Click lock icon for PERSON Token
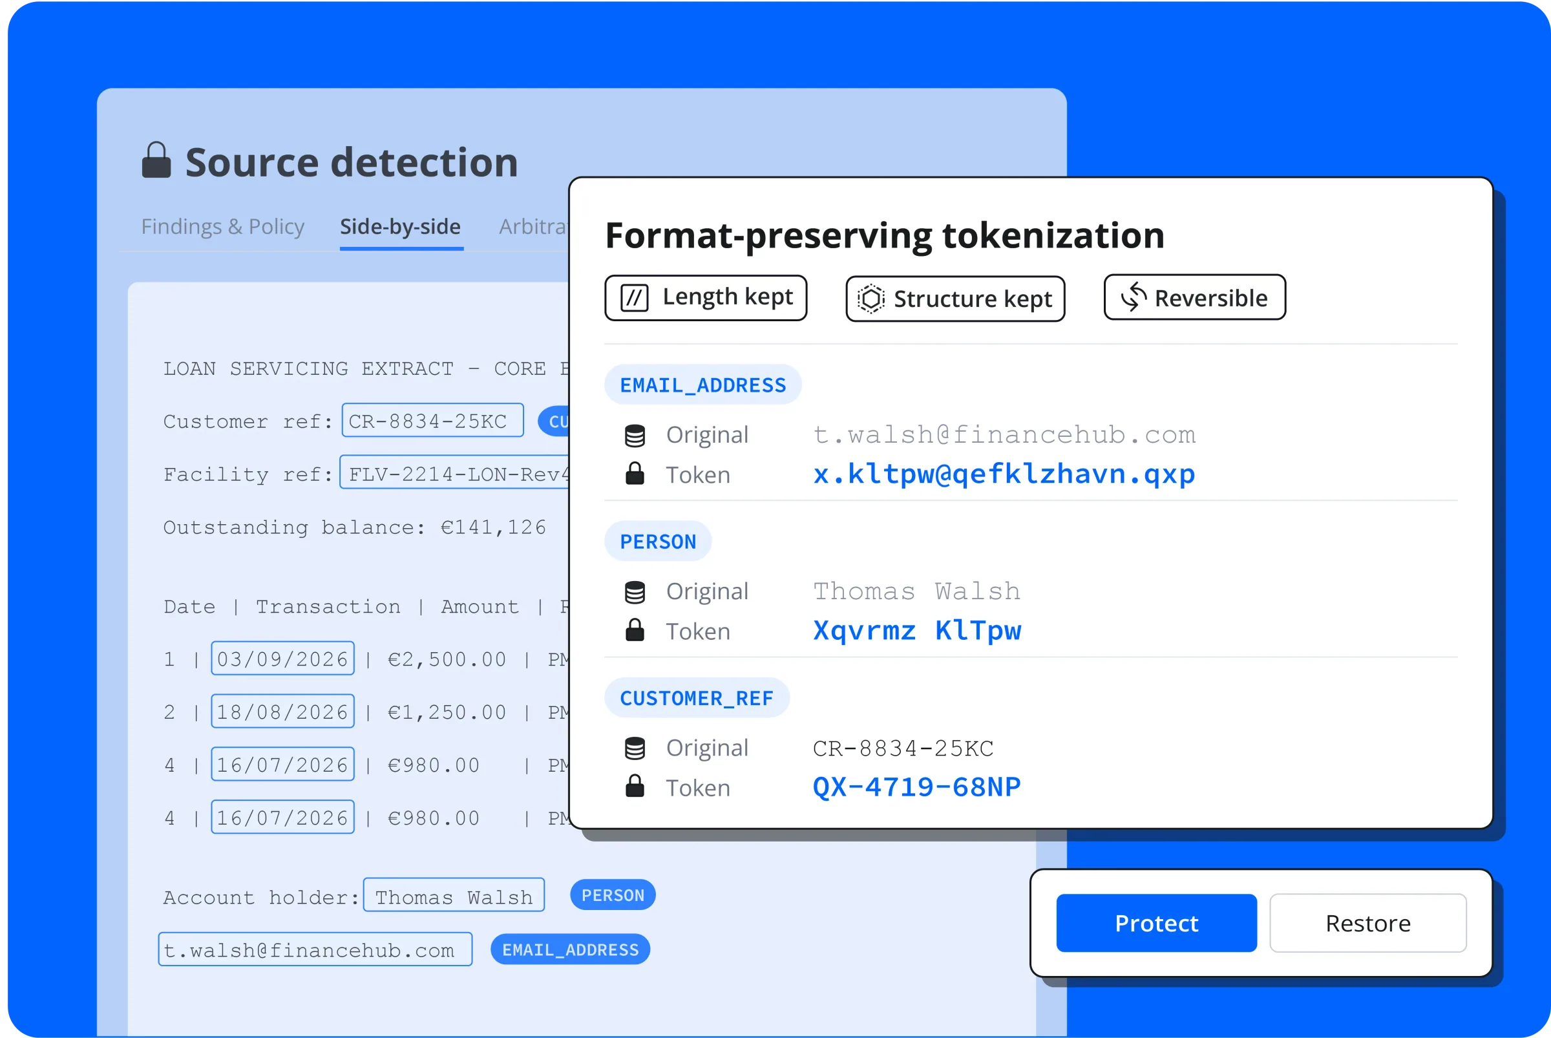This screenshot has width=1551, height=1038. pos(635,630)
